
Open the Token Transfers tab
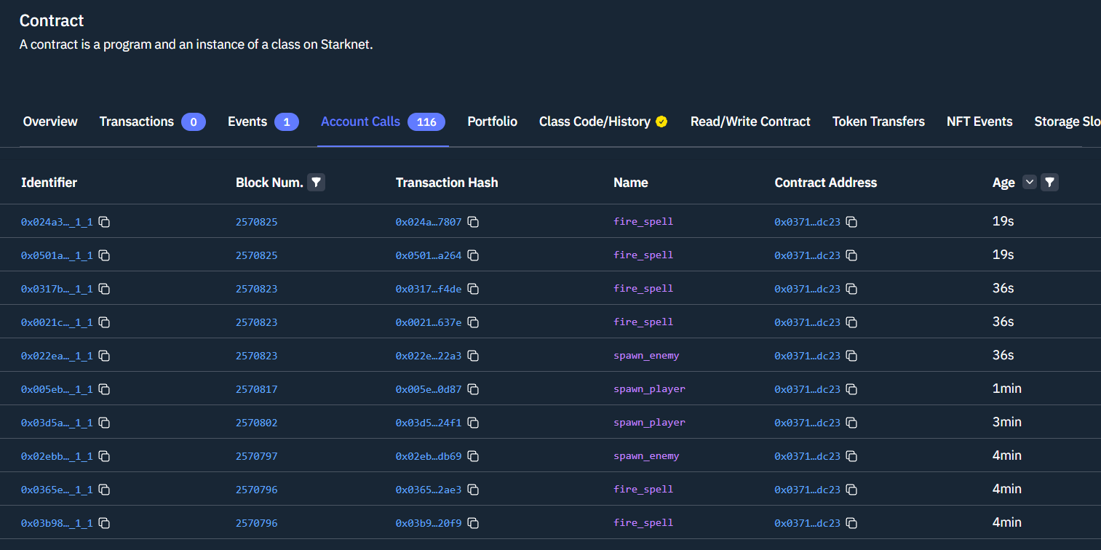pos(878,121)
